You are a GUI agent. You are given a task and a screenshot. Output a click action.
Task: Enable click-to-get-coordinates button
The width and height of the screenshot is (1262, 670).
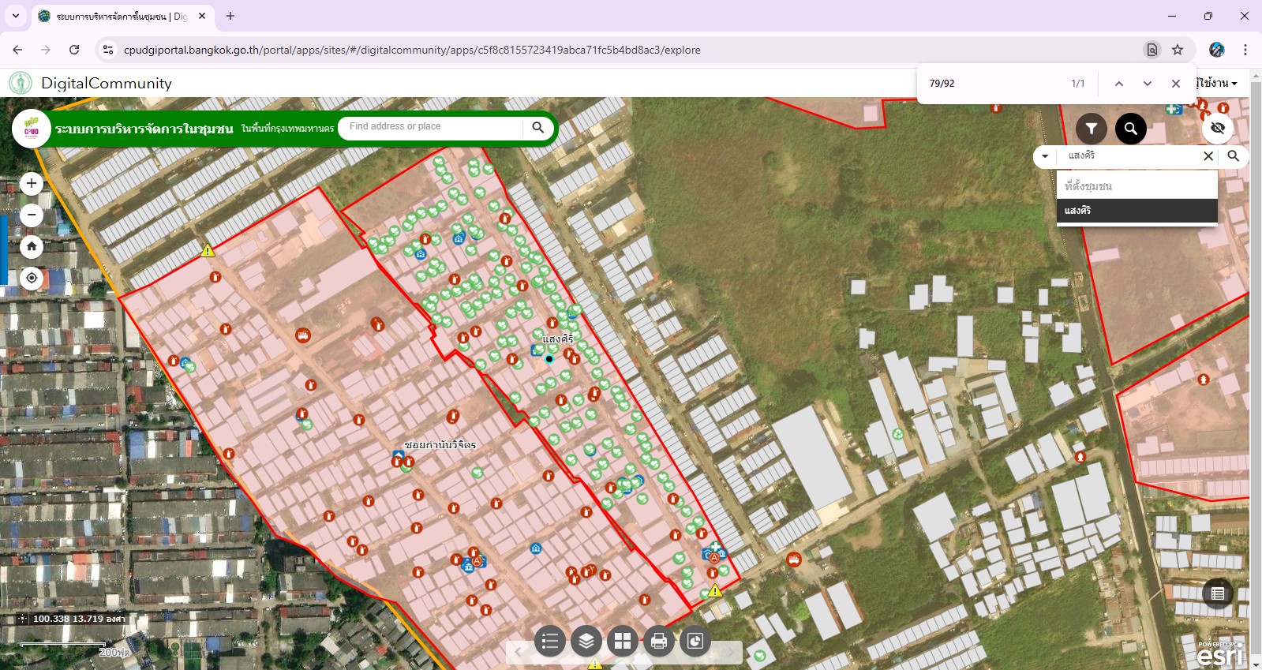point(23,619)
